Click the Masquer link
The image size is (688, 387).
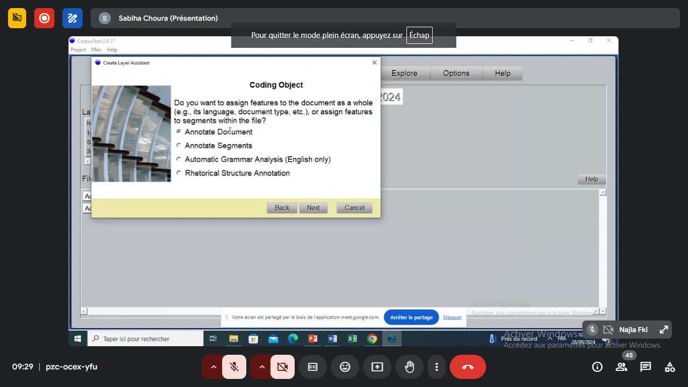point(452,317)
